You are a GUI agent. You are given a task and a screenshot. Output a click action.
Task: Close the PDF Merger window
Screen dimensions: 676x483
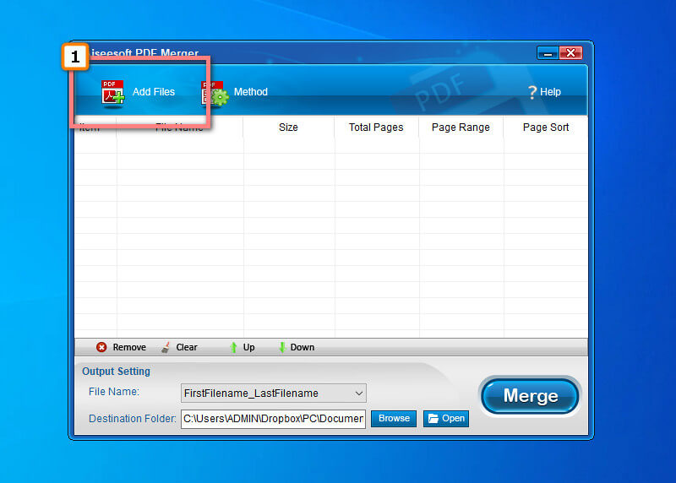(571, 53)
